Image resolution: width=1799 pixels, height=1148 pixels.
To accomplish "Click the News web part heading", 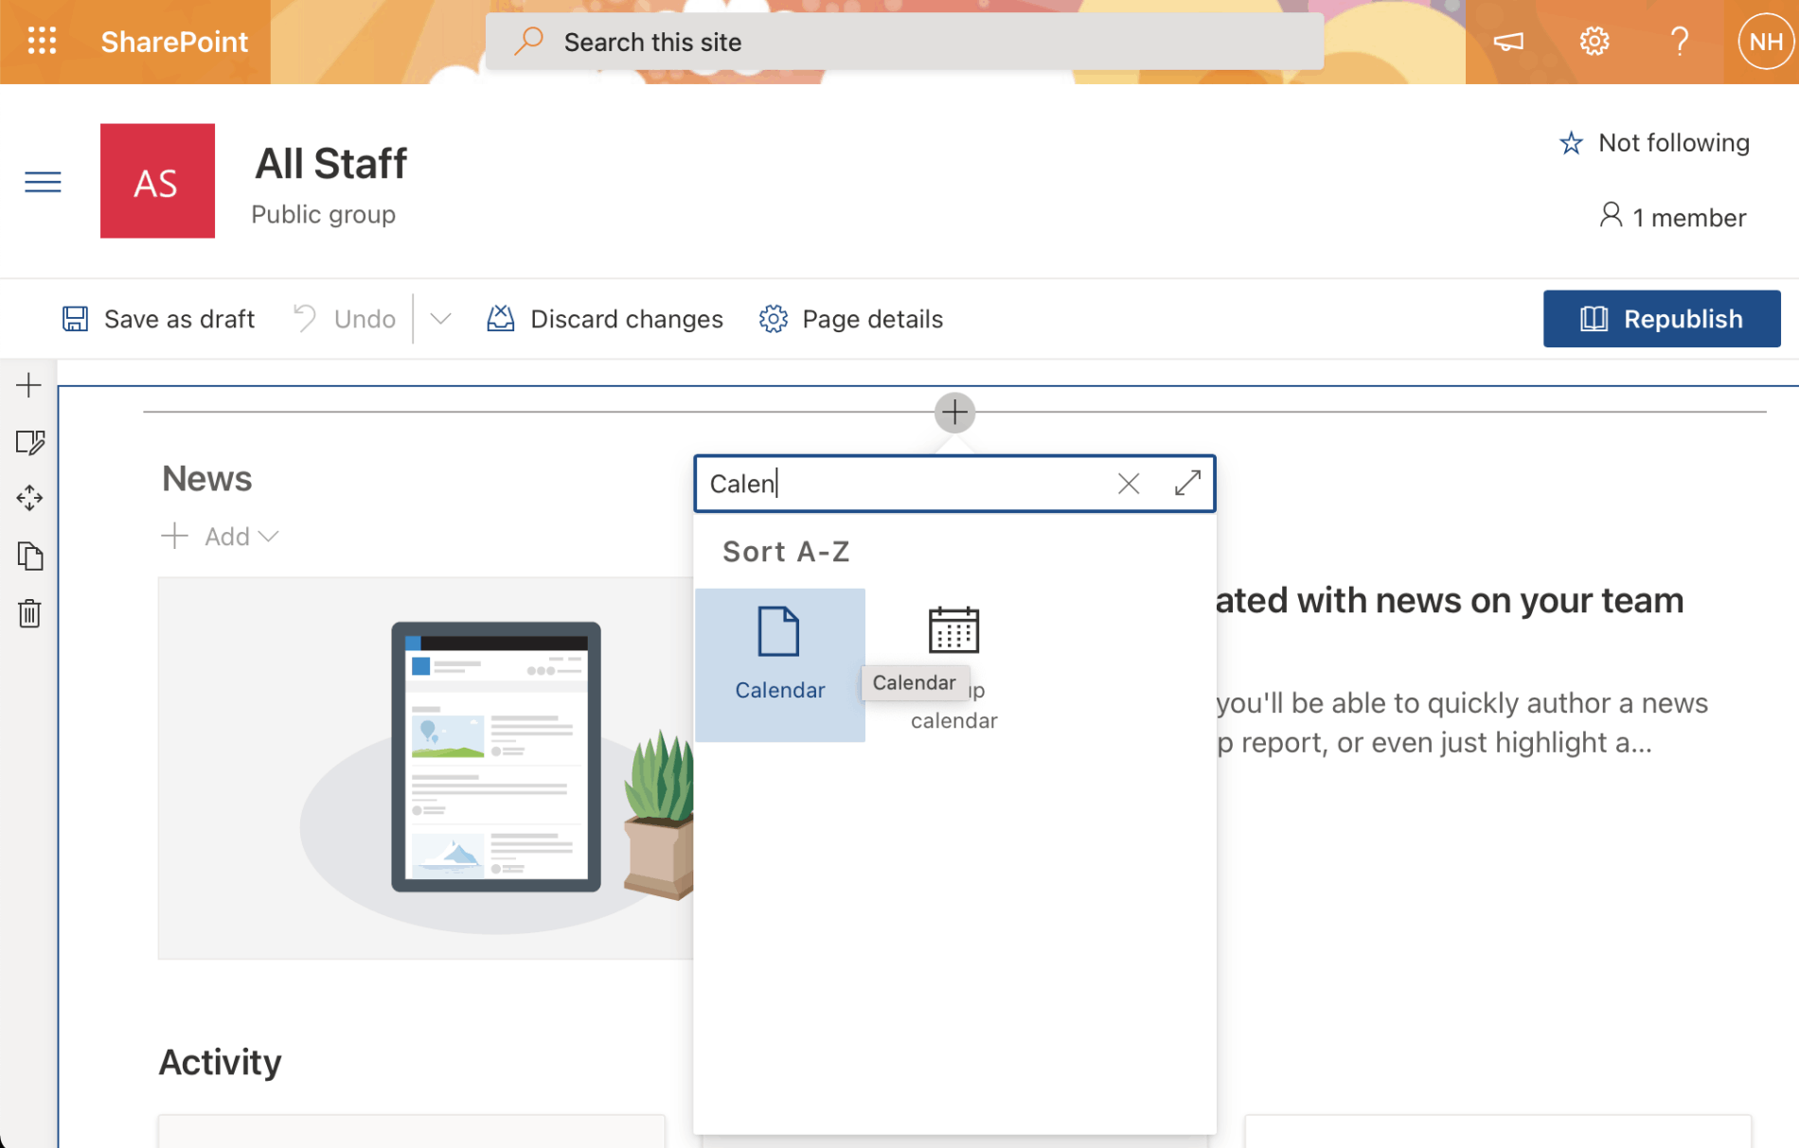I will tap(207, 479).
